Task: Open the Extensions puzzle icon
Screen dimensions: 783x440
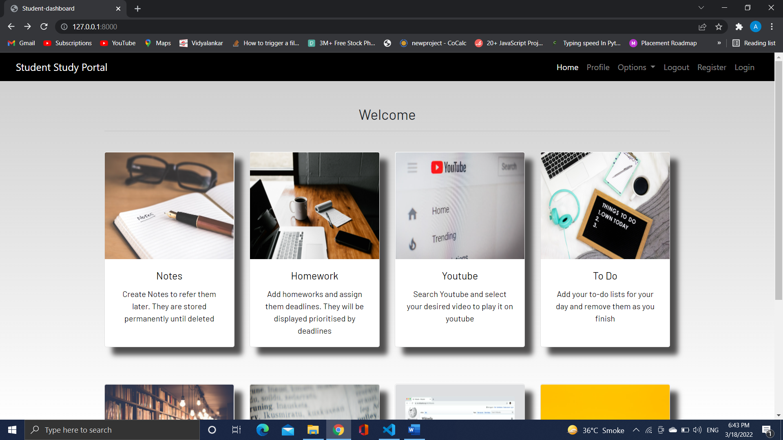Action: 739,26
